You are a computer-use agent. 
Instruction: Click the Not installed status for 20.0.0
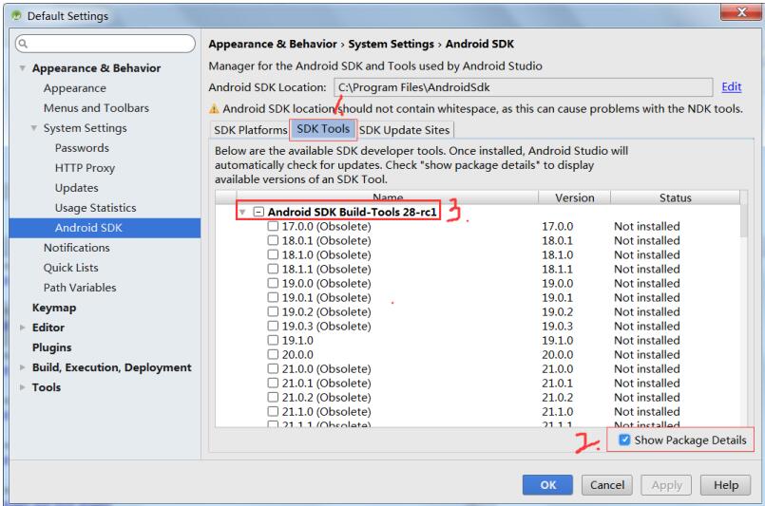646,354
